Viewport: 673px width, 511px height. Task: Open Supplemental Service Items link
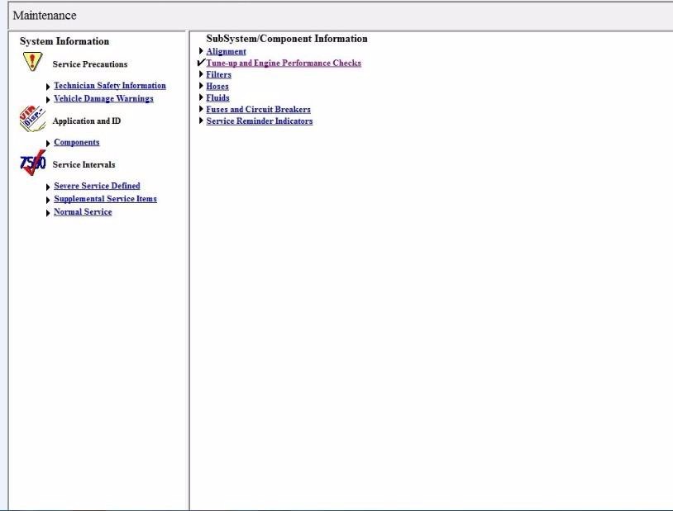pos(105,199)
